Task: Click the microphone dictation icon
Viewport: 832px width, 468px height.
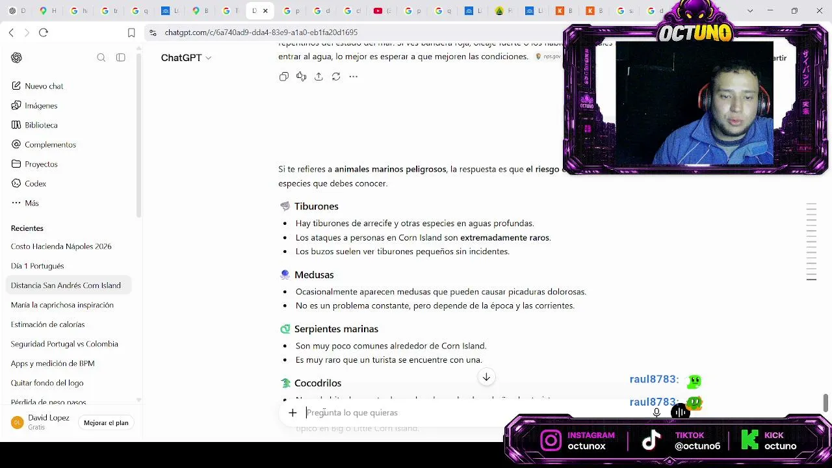Action: pyautogui.click(x=656, y=413)
